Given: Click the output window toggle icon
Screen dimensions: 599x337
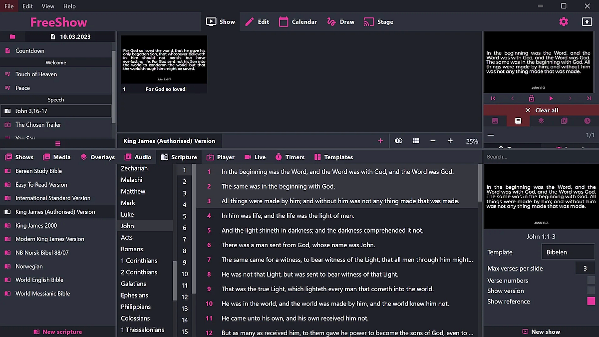Looking at the screenshot, I should point(587,21).
